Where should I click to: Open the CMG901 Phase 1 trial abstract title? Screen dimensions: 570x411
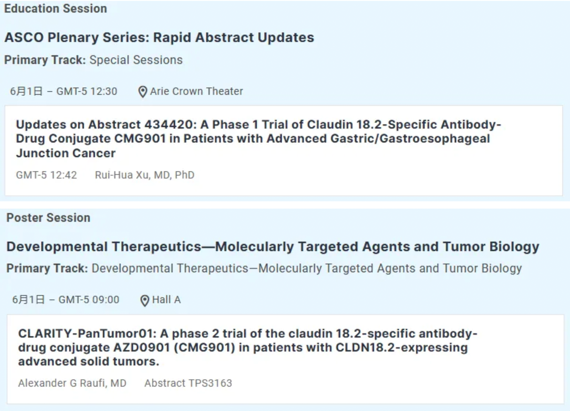(258, 139)
